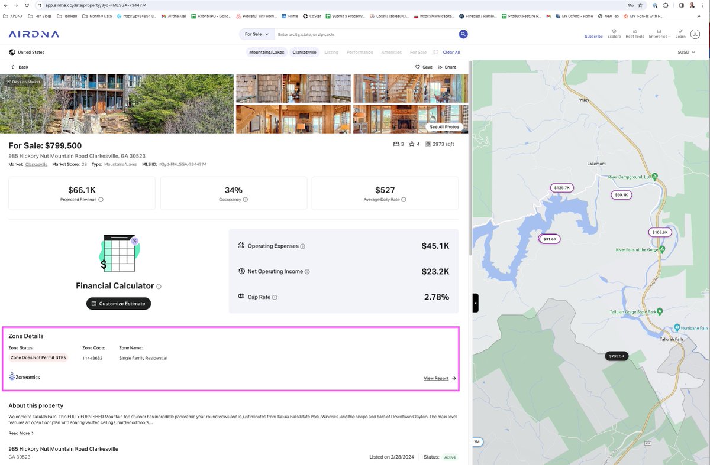Click the browser address bar URL
This screenshot has height=465, width=710.
coord(96,5)
